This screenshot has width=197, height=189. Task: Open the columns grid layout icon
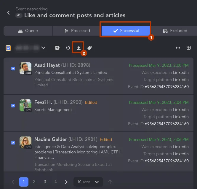pyautogui.click(x=189, y=48)
